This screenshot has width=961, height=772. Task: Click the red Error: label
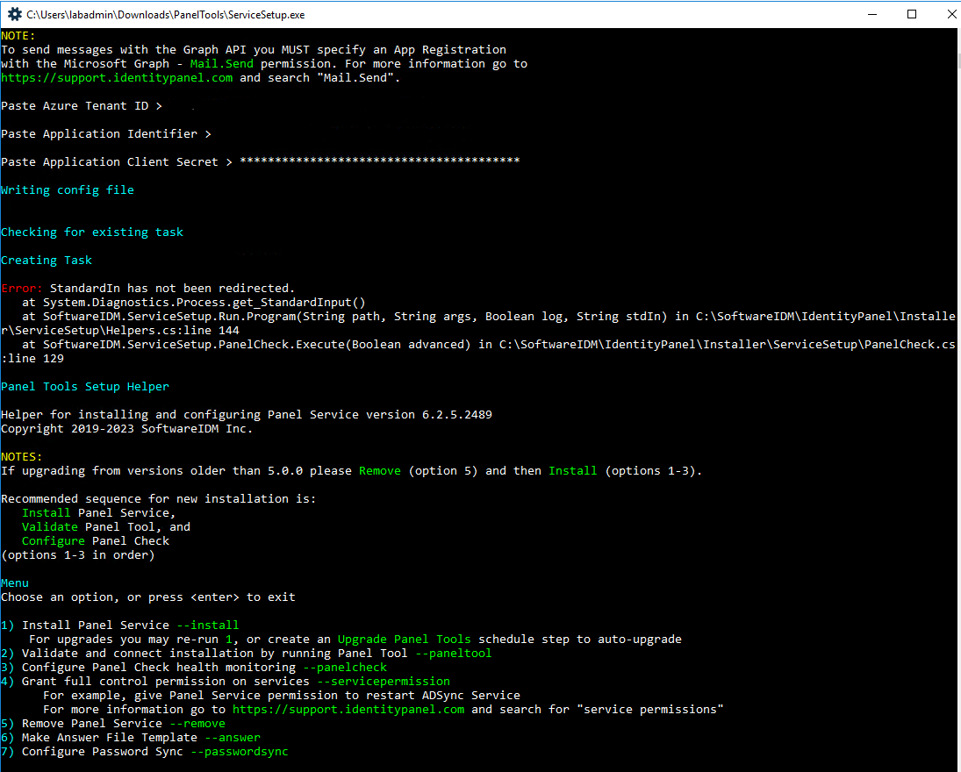click(x=21, y=289)
